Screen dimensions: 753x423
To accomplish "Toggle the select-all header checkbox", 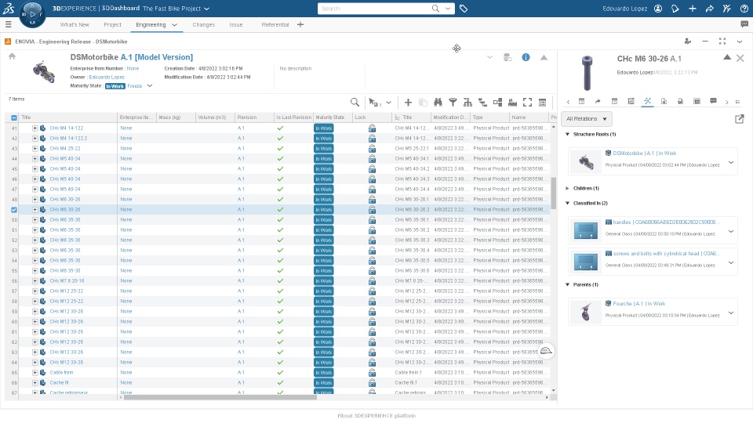I will [14, 117].
